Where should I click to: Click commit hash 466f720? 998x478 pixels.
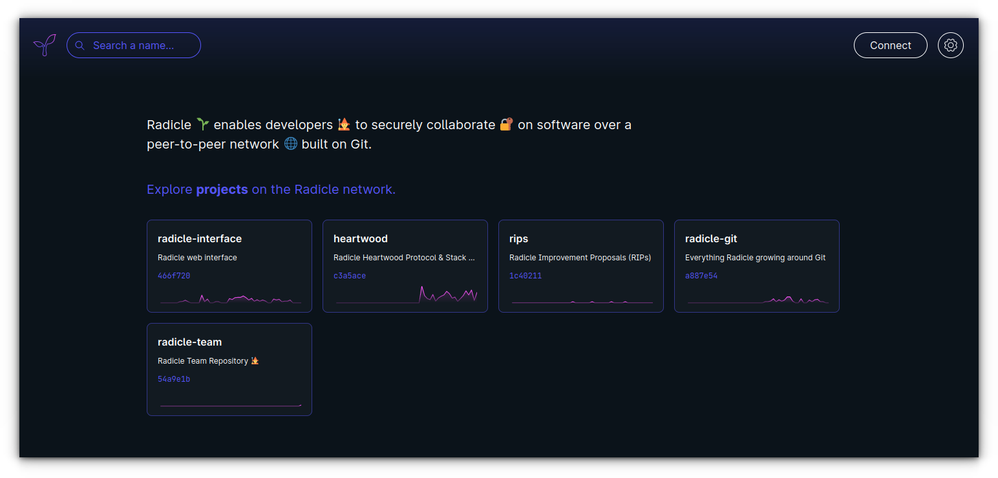(x=174, y=276)
